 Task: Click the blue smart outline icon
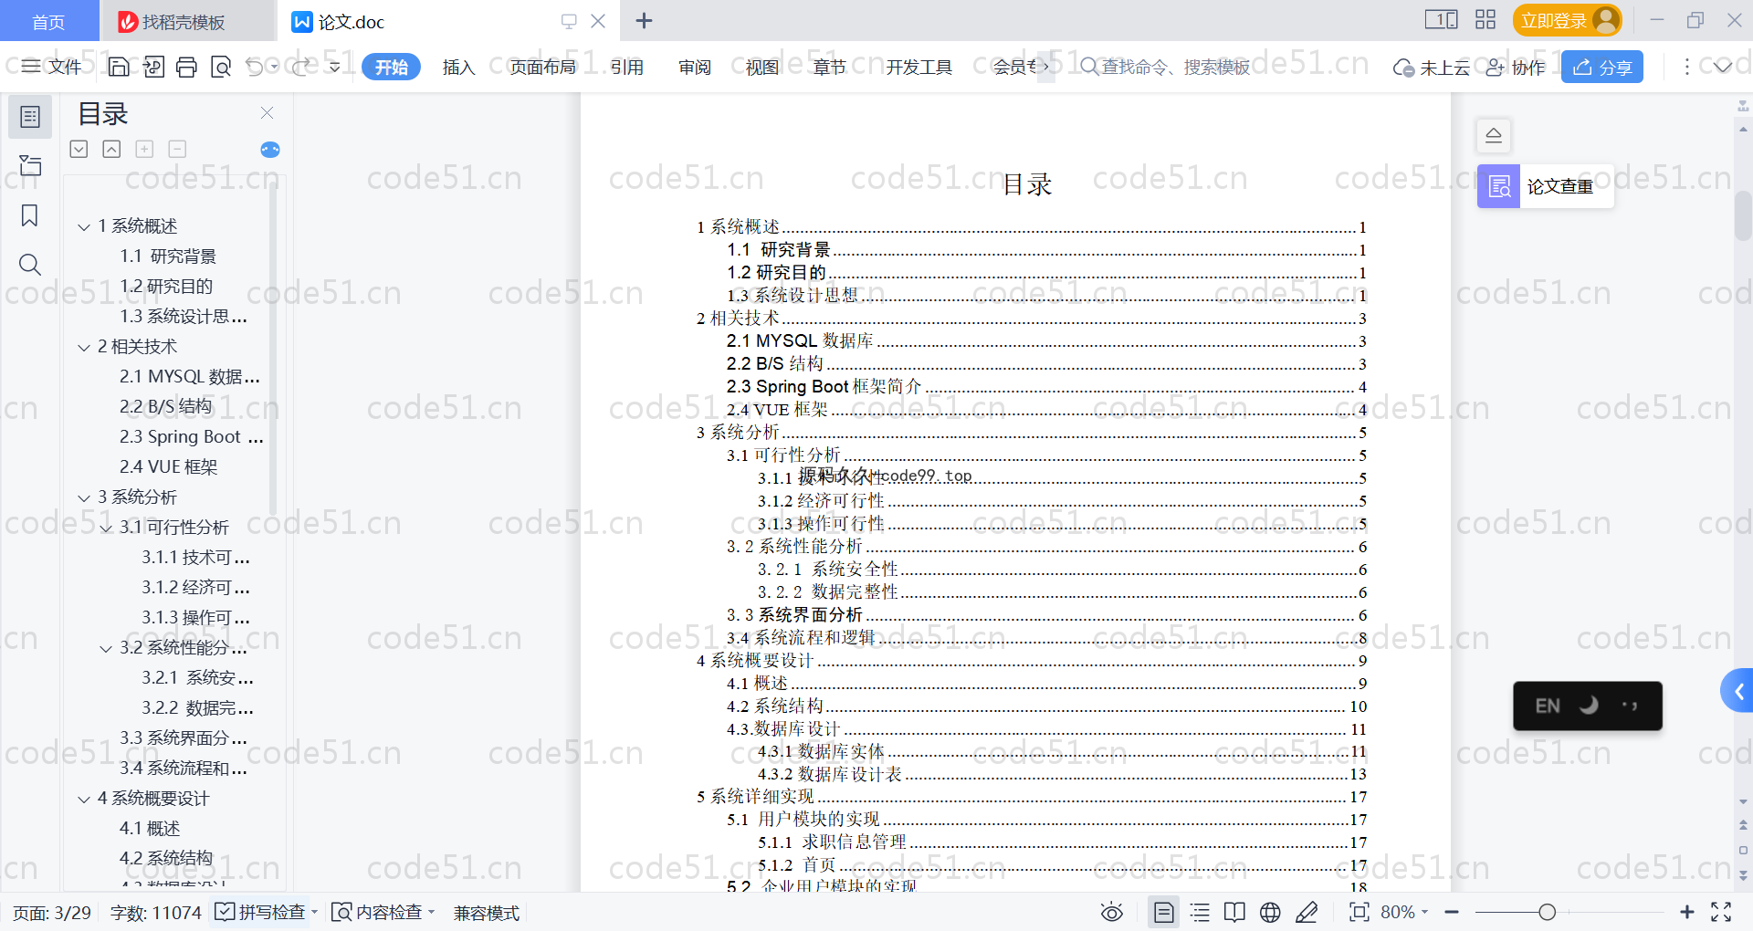[270, 150]
